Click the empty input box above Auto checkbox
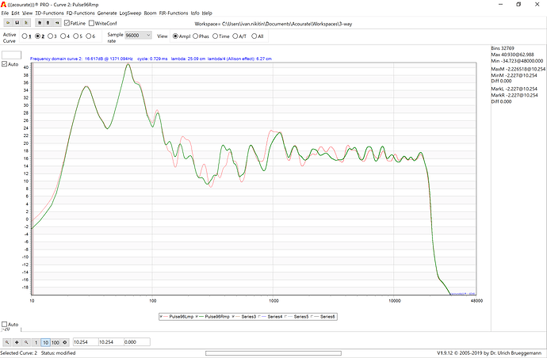The image size is (547, 358). pos(12,55)
